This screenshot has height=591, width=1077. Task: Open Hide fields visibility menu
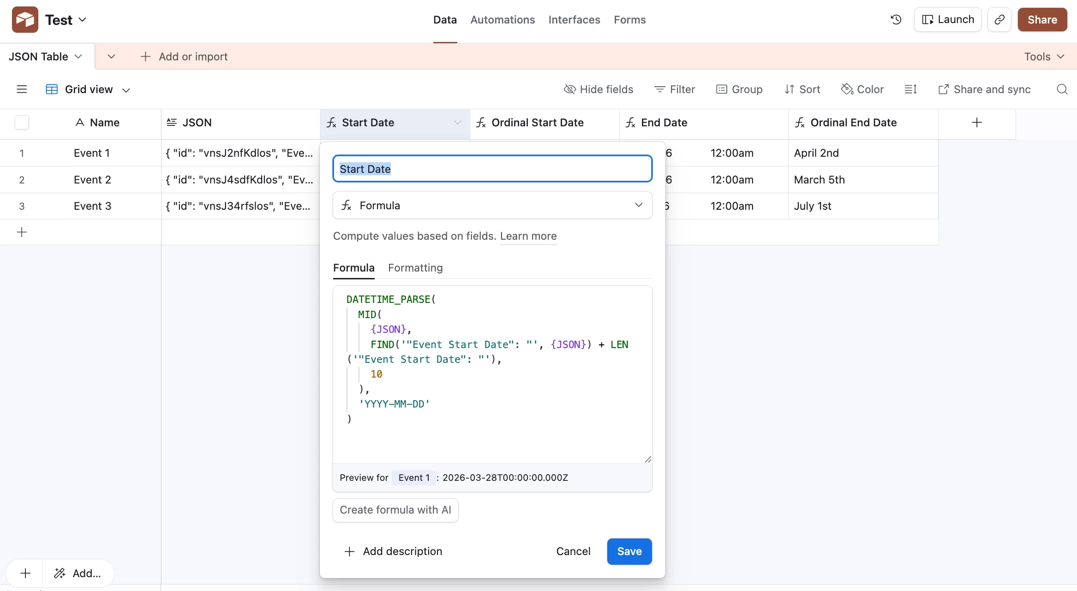598,89
